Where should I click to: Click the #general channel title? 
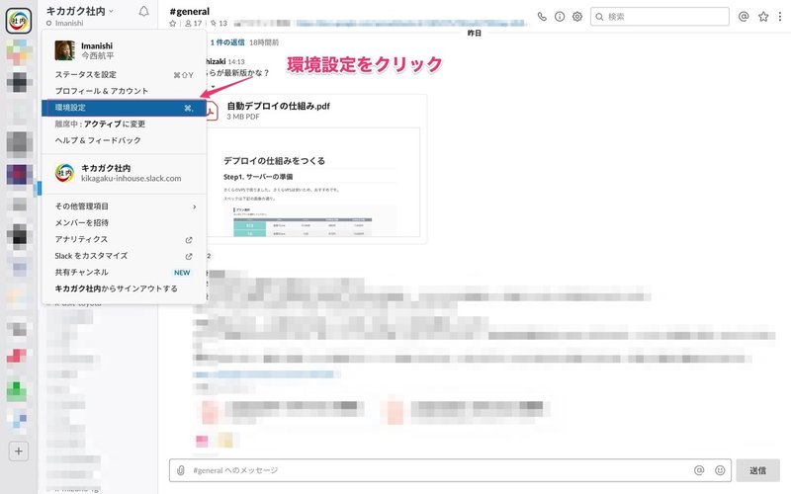[x=190, y=11]
